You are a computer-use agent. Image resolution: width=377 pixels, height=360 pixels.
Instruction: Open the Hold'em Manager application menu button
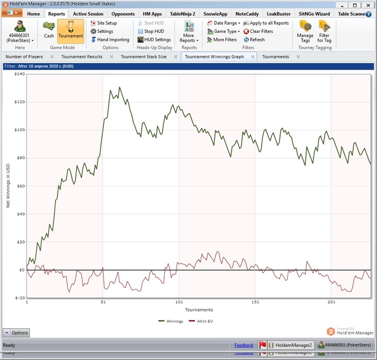[12, 13]
